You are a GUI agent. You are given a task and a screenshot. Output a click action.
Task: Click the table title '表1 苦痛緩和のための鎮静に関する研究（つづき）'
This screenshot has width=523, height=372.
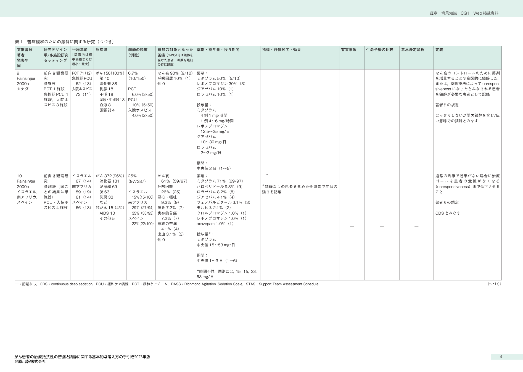pyautogui.click(x=64, y=42)
